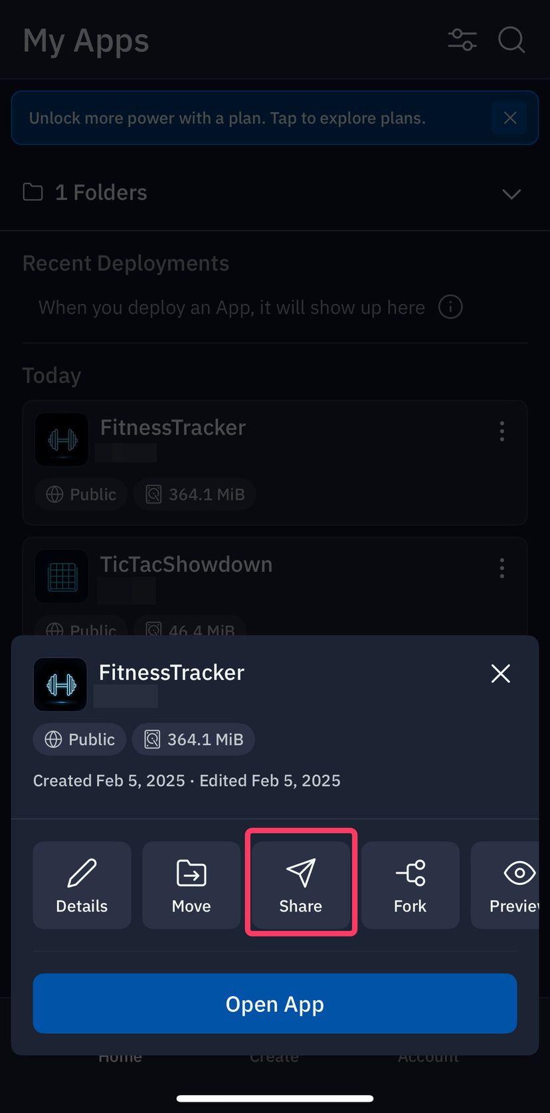Tap the 364.1 MiB storage badge in sheet
Image resolution: width=550 pixels, height=1113 pixels.
(x=193, y=739)
